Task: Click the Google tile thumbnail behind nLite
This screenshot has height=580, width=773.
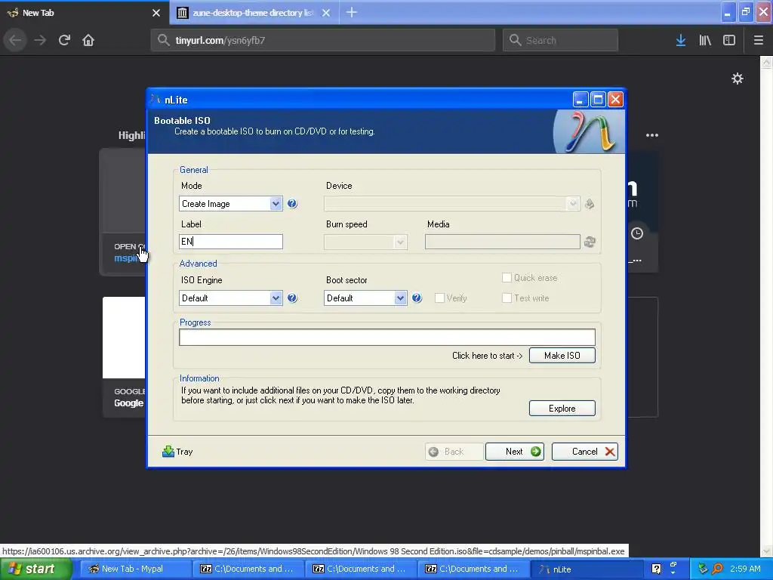Action: [124, 338]
